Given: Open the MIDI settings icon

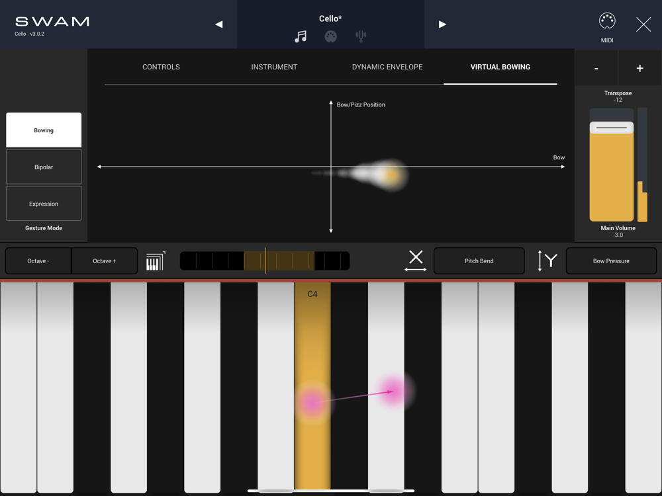Looking at the screenshot, I should click(x=606, y=21).
